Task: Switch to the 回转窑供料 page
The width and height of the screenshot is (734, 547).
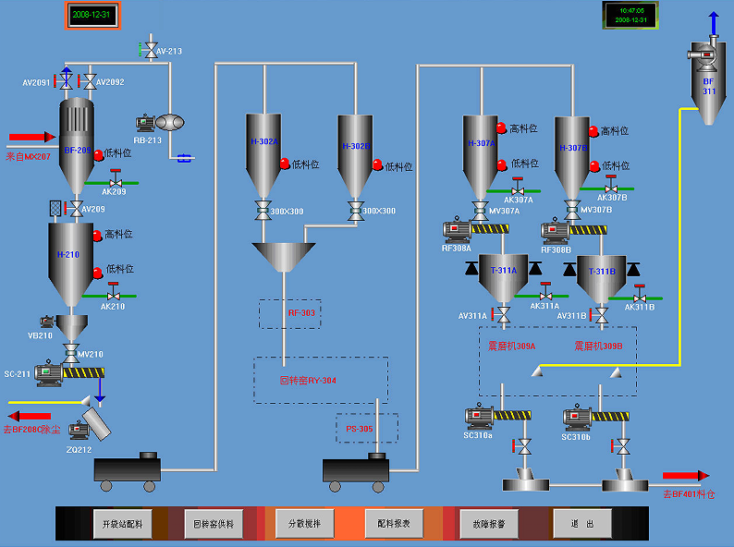Action: [214, 524]
